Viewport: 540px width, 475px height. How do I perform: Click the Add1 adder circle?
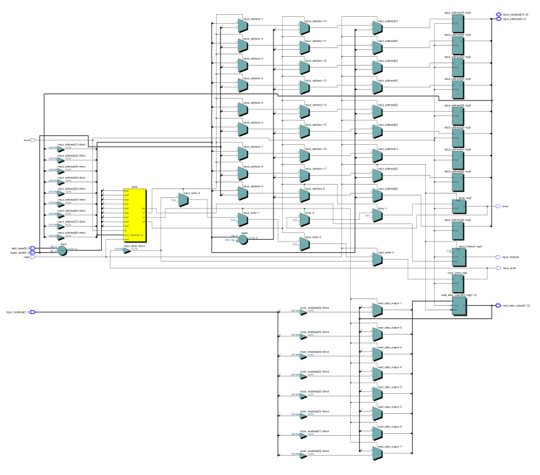click(62, 251)
